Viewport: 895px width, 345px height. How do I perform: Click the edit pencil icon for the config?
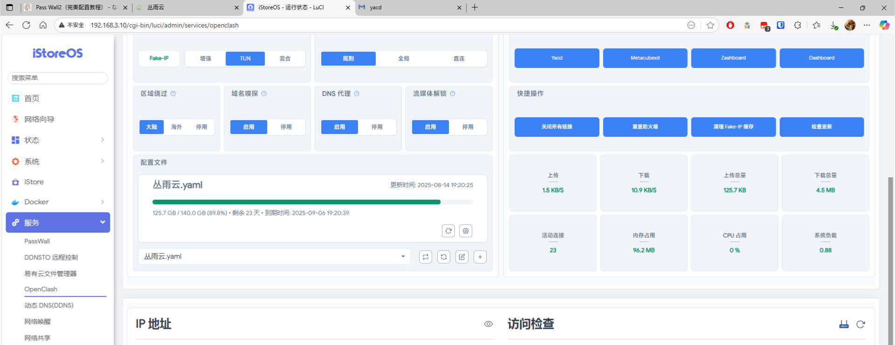pyautogui.click(x=462, y=257)
